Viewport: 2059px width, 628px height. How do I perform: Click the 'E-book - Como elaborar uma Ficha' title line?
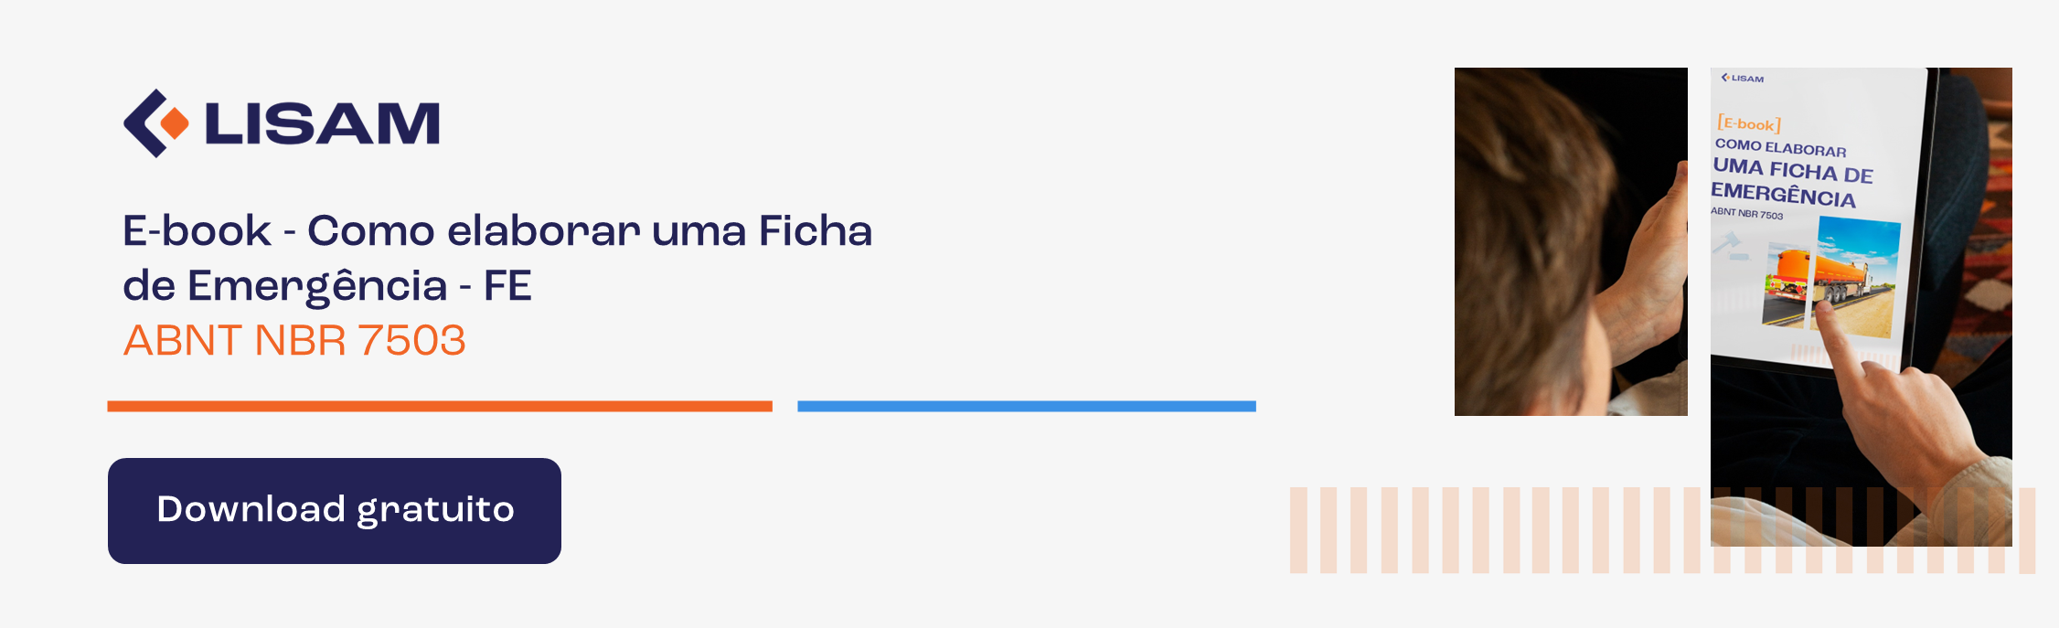(x=497, y=230)
